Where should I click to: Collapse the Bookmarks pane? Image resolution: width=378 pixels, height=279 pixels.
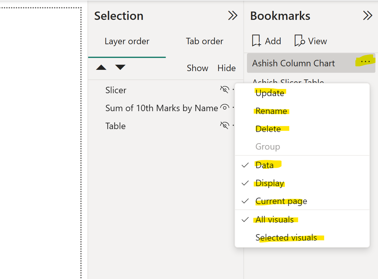click(367, 15)
